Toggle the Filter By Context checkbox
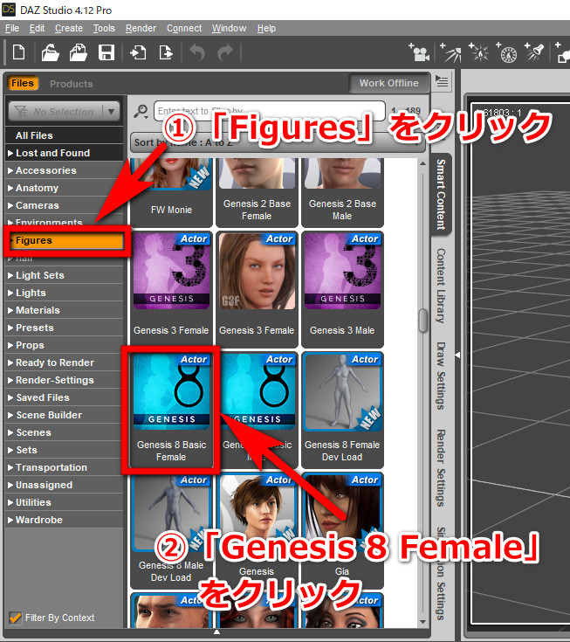 [16, 618]
